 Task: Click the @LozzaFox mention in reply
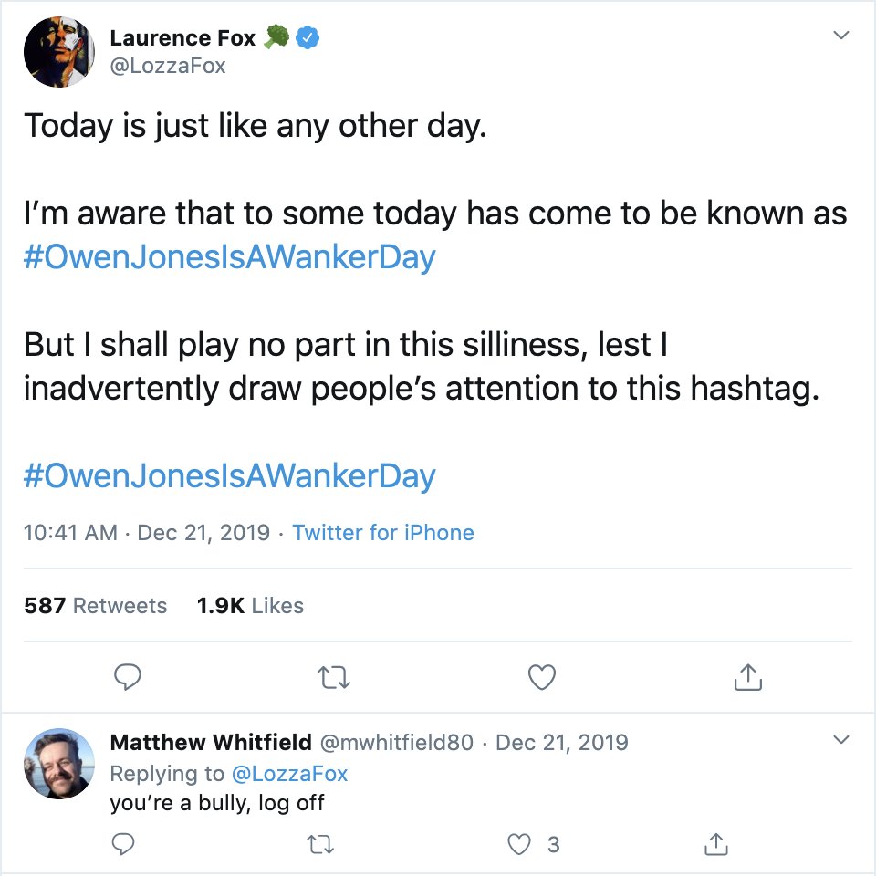click(x=288, y=774)
